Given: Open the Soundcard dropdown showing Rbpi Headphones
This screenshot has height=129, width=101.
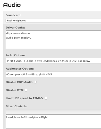Looking at the screenshot, I should (x=53, y=21).
